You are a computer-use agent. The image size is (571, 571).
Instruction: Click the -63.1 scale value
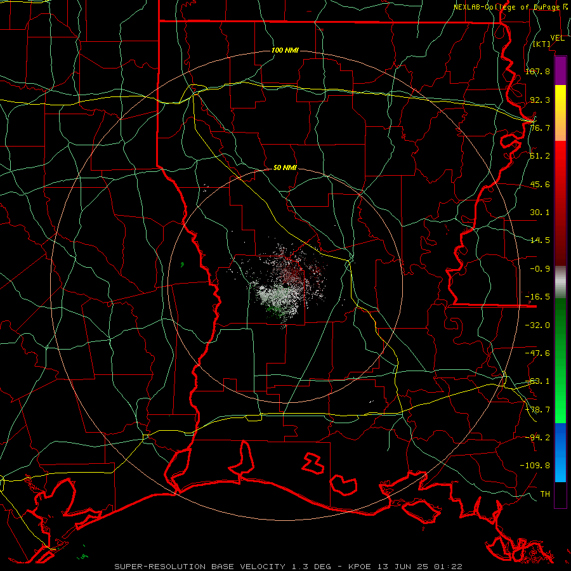537,381
